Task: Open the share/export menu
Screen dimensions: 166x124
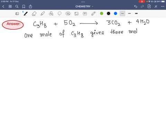Action: coord(30,7)
